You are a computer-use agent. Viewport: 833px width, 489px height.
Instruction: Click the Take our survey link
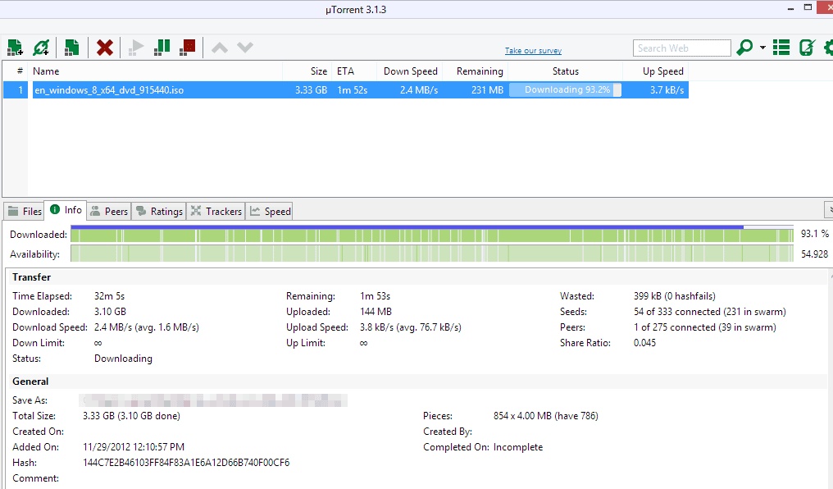(x=533, y=51)
